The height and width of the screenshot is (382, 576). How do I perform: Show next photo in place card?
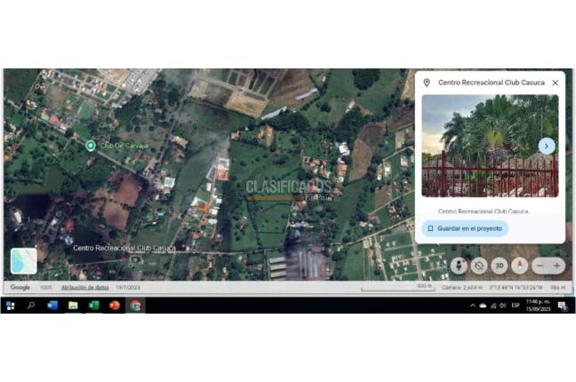(x=547, y=147)
